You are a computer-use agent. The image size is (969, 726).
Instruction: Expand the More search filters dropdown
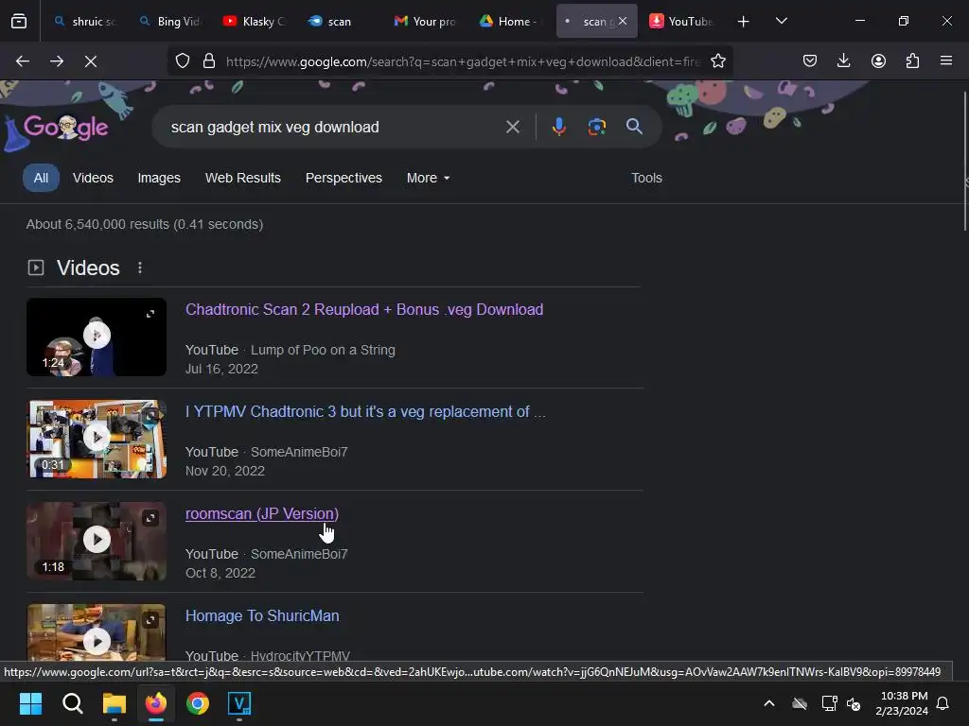click(x=429, y=178)
